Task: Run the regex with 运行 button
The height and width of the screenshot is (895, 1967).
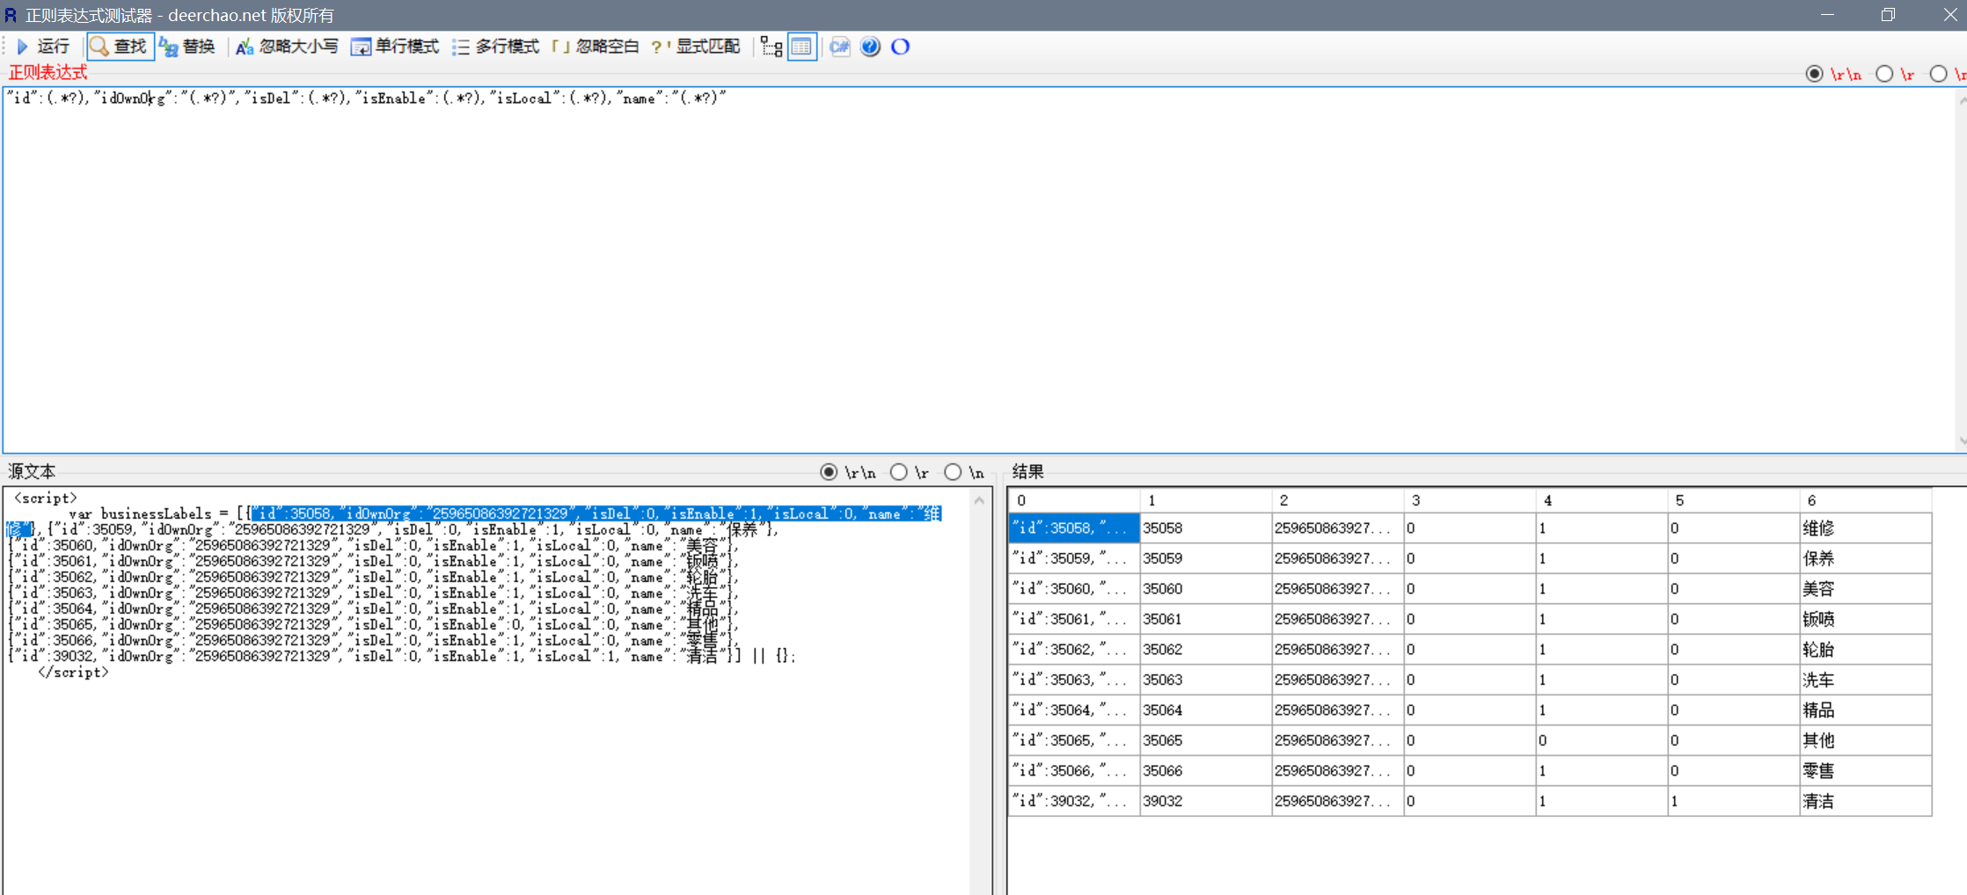Action: tap(42, 47)
